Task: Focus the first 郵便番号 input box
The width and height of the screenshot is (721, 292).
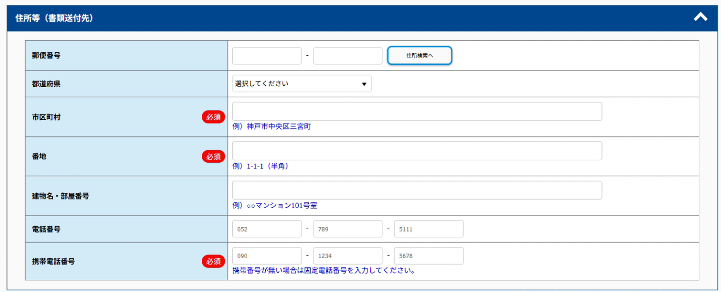Action: [267, 56]
